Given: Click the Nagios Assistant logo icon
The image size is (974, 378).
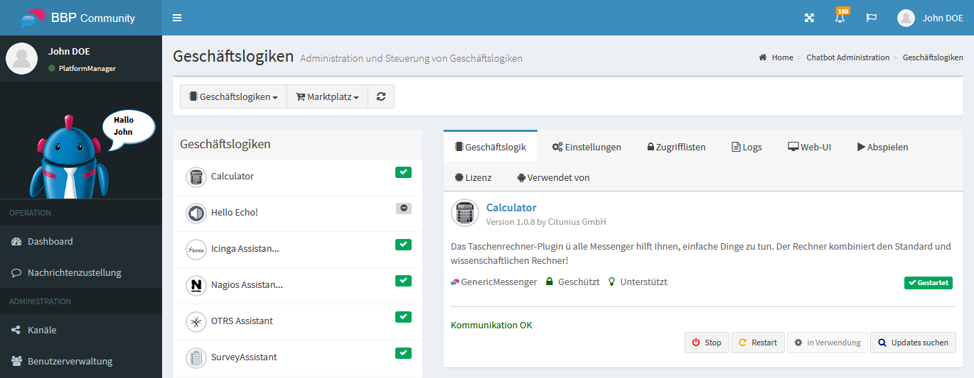Looking at the screenshot, I should pos(196,285).
